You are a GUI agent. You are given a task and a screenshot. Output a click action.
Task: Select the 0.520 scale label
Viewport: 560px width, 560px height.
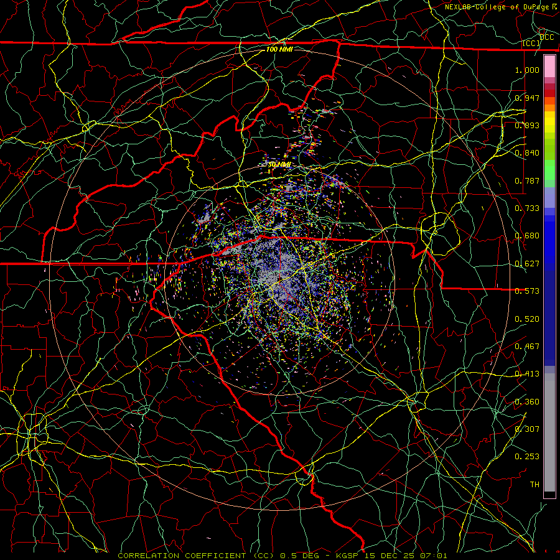527,319
